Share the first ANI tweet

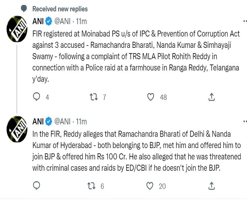click(212, 97)
